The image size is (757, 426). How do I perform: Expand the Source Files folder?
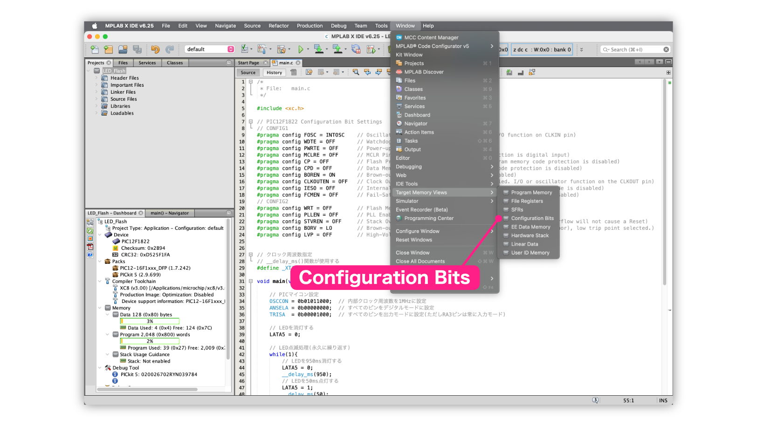pos(97,99)
